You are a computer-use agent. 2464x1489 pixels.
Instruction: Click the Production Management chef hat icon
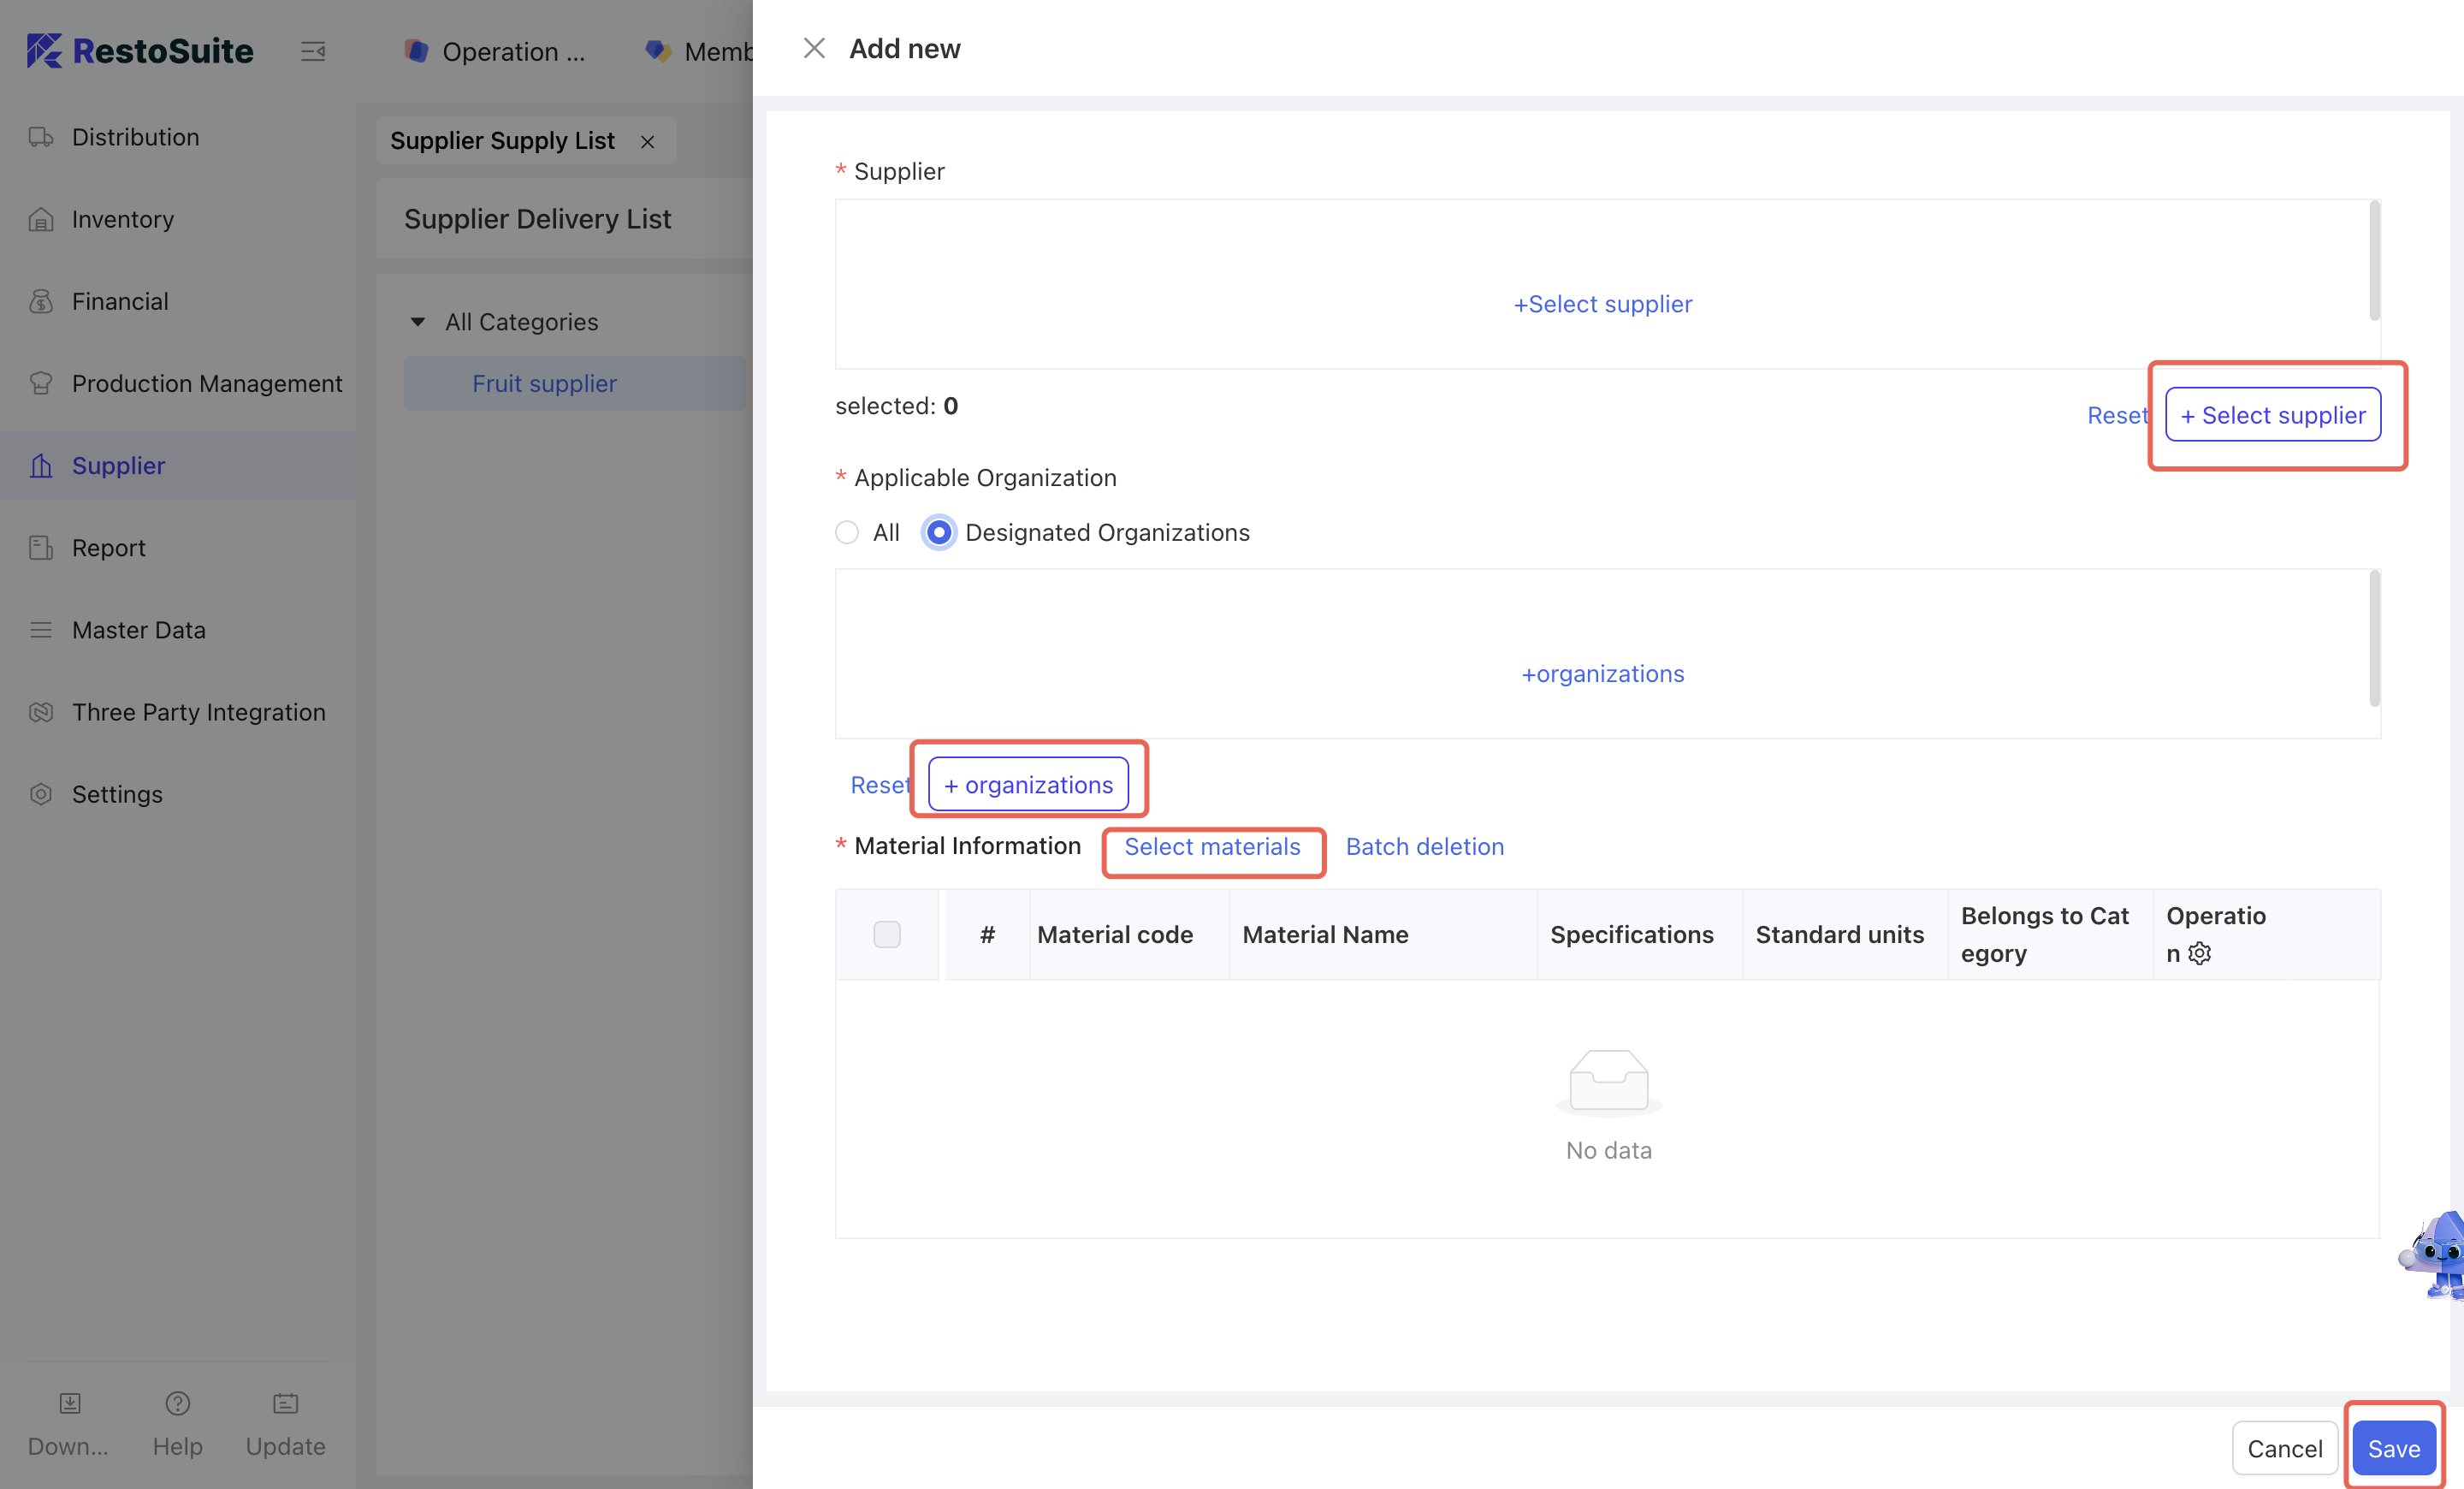[x=41, y=383]
